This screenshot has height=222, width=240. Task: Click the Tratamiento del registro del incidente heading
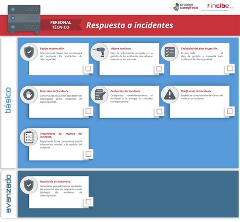[x=61, y=135]
